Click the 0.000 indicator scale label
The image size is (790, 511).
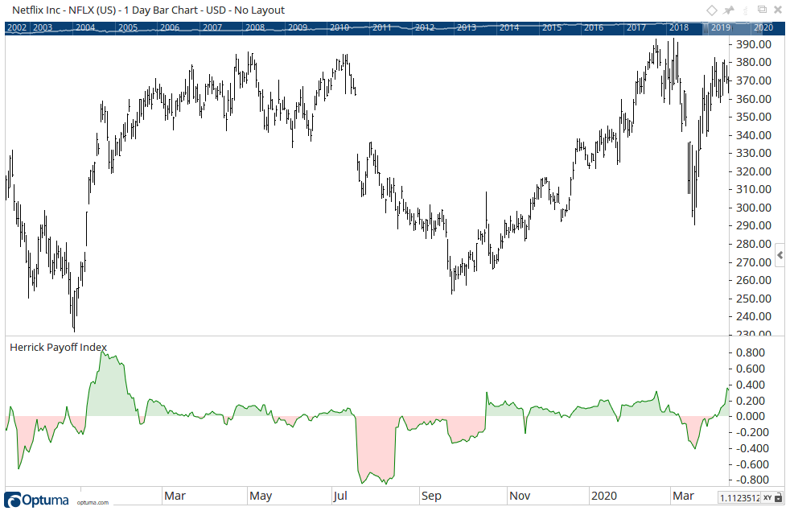[x=751, y=416]
